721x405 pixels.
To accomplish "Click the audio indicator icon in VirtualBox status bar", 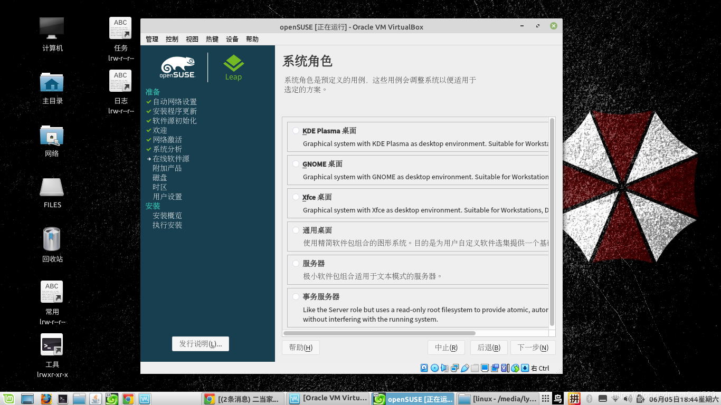I will pos(444,368).
